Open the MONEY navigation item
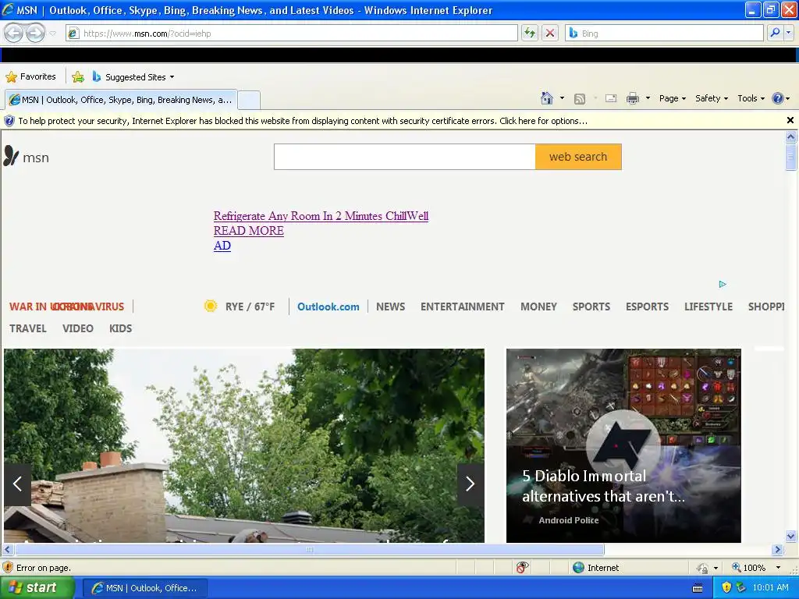 click(x=538, y=307)
